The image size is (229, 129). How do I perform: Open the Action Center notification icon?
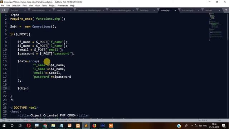224,126
